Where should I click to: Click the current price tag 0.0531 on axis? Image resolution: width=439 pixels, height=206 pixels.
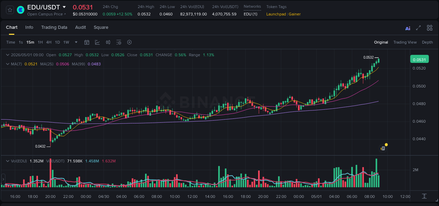(x=419, y=59)
